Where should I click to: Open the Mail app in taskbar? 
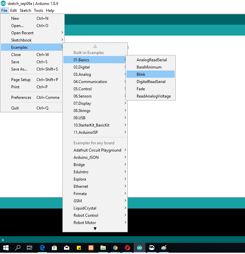67,248
